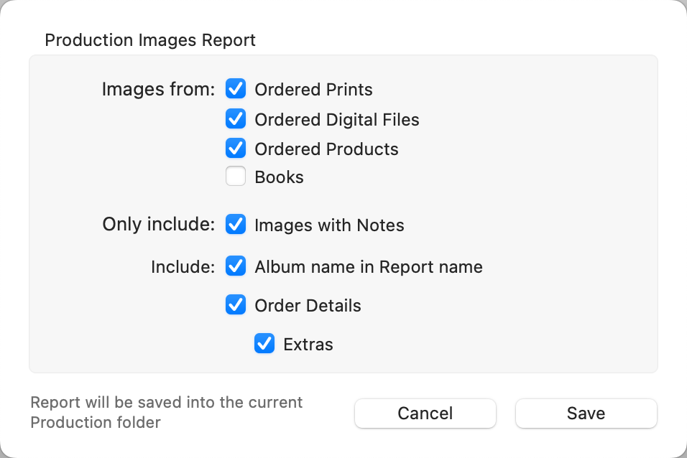Click the 'Production Images Report' heading
The width and height of the screenshot is (687, 458).
(x=150, y=40)
